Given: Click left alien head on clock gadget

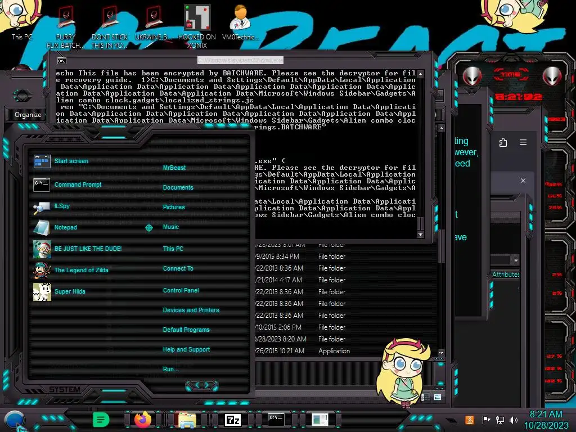Looking at the screenshot, I should 472,76.
